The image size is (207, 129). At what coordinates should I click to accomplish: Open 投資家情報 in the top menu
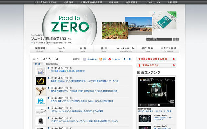[x=132, y=2]
